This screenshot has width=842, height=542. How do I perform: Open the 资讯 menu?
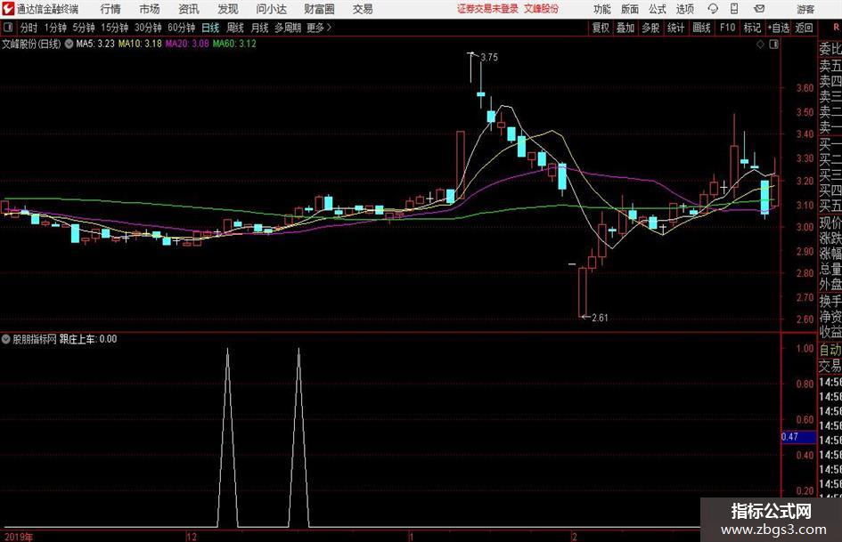pos(189,9)
